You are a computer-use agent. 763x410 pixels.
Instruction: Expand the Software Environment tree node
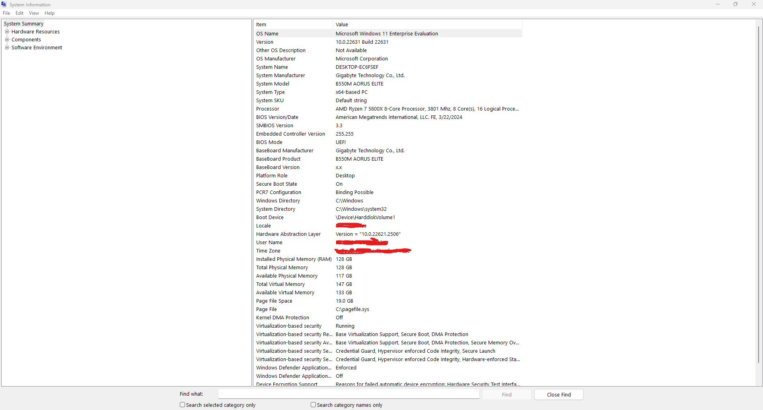tap(7, 47)
